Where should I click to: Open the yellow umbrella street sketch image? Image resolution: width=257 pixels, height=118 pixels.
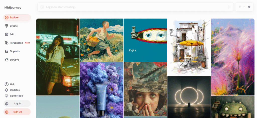point(189,47)
